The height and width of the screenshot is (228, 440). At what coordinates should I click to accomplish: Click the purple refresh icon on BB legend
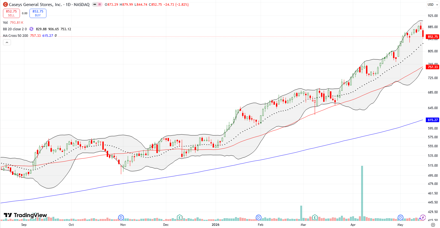point(31,29)
